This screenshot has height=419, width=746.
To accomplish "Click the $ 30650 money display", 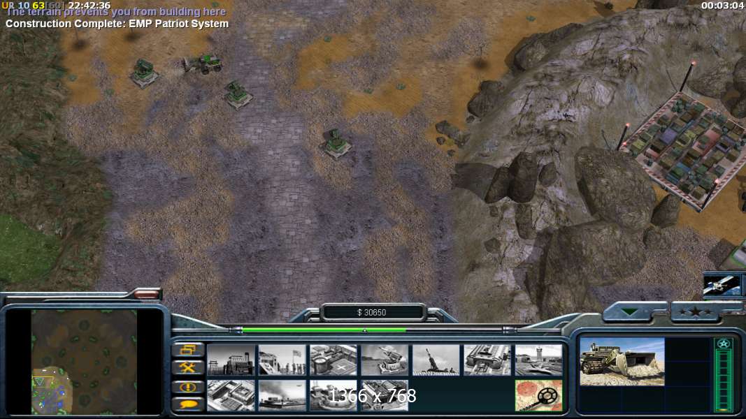I will pyautogui.click(x=372, y=313).
